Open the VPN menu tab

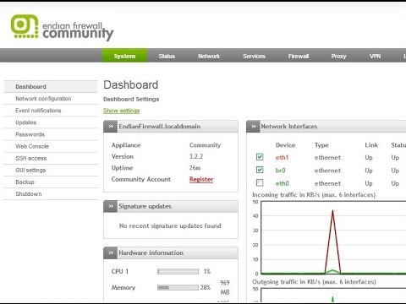pyautogui.click(x=375, y=56)
